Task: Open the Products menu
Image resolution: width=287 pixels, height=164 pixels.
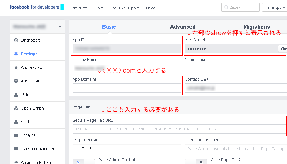Action: tap(80, 8)
